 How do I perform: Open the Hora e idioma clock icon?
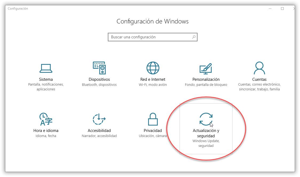point(46,119)
